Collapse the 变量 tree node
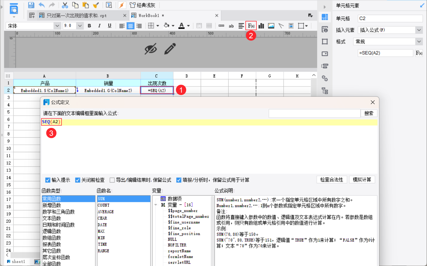The image size is (427, 266). pos(156,205)
